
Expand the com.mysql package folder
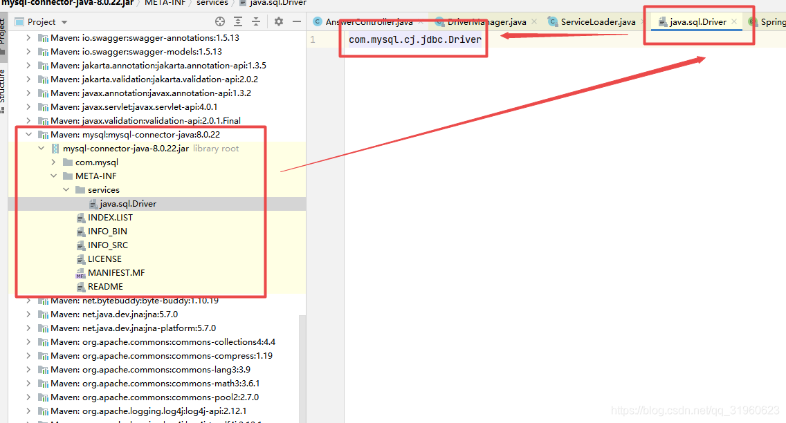(x=53, y=162)
